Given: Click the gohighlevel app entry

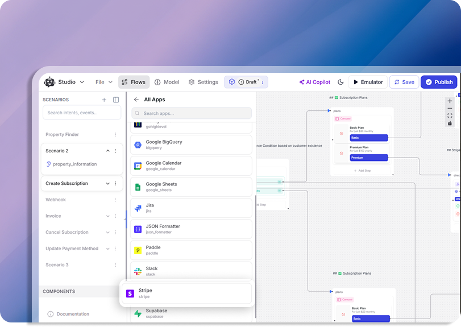Looking at the screenshot, I should [x=191, y=127].
